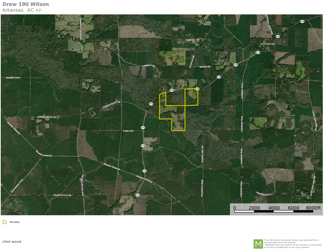This screenshot has height=250, width=324.
Task: Click the "Arkansas, AC +/-" subtitle
Action: point(22,10)
